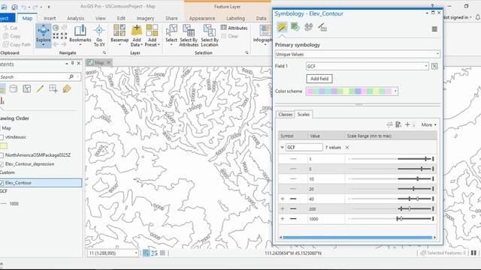Image resolution: width=481 pixels, height=270 pixels.
Task: Open the Field 1 GCF dropdown
Action: pos(368,66)
